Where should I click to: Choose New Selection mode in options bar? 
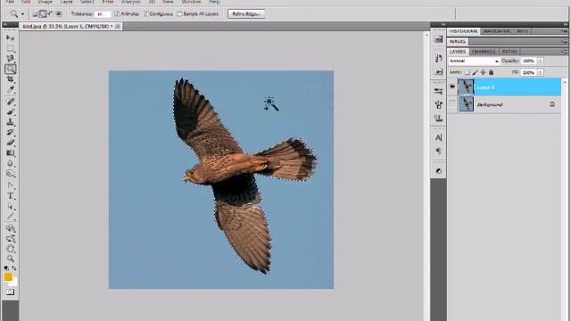pyautogui.click(x=35, y=14)
